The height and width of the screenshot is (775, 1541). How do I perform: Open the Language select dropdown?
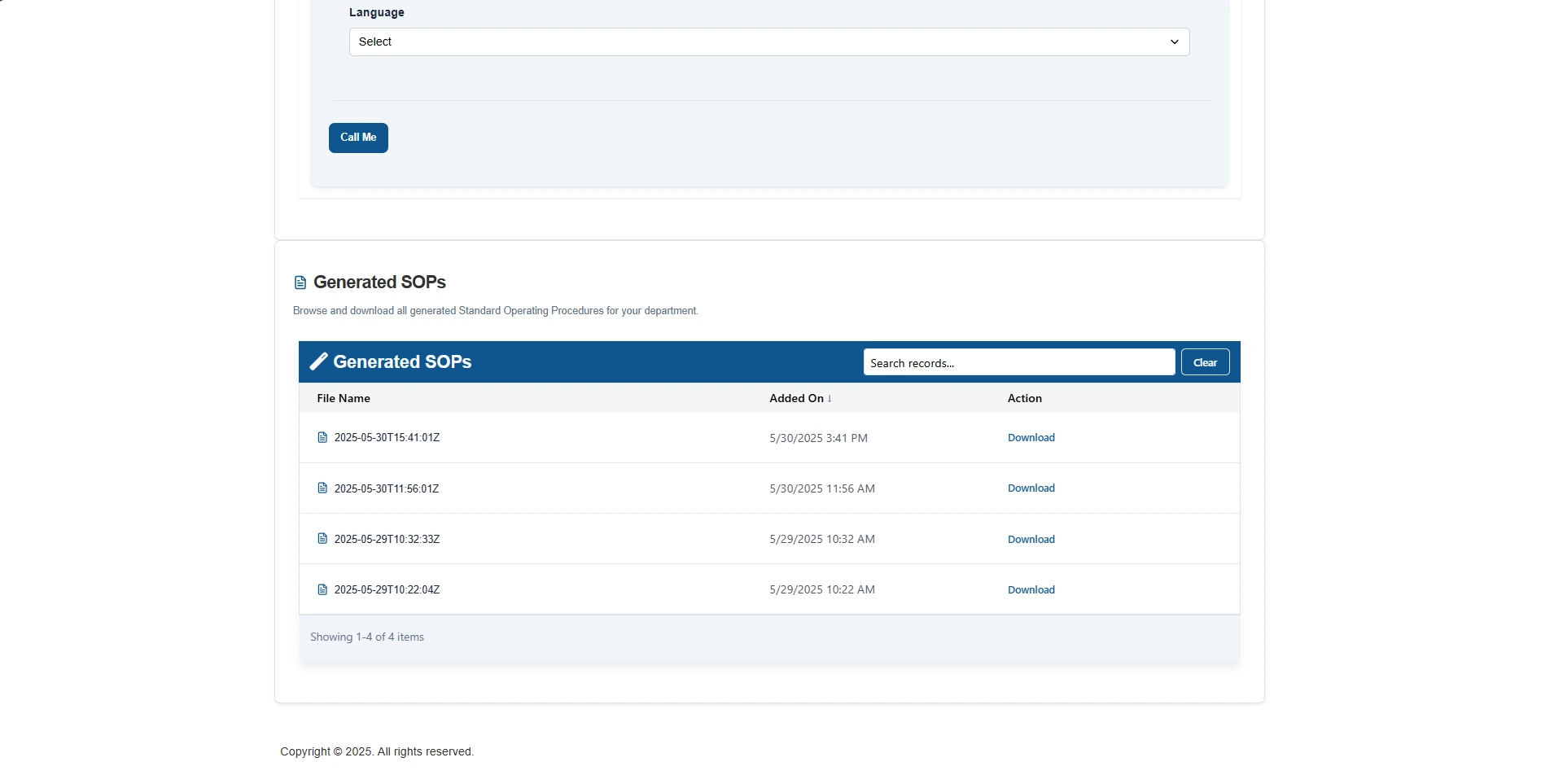769,42
